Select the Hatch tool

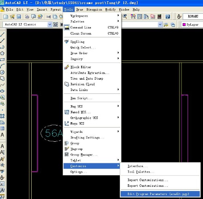[2, 116]
